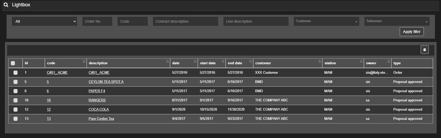This screenshot has height=138, width=441.
Task: Open the CEYLON TEA SPOT A link
Action: (x=106, y=82)
